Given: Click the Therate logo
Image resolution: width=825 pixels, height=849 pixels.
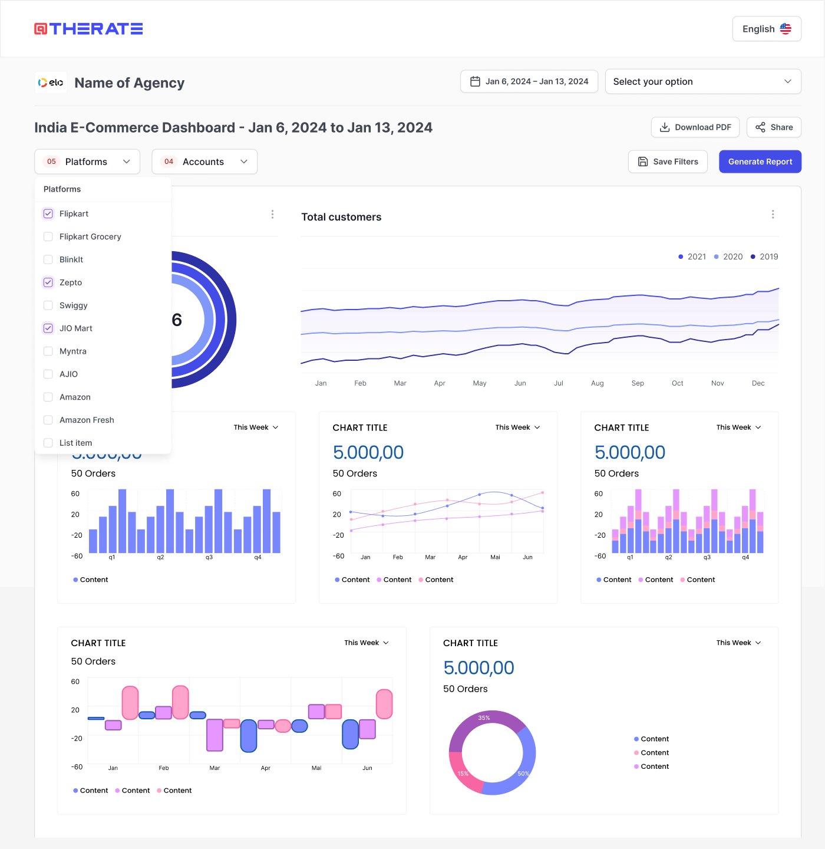Looking at the screenshot, I should (x=88, y=29).
